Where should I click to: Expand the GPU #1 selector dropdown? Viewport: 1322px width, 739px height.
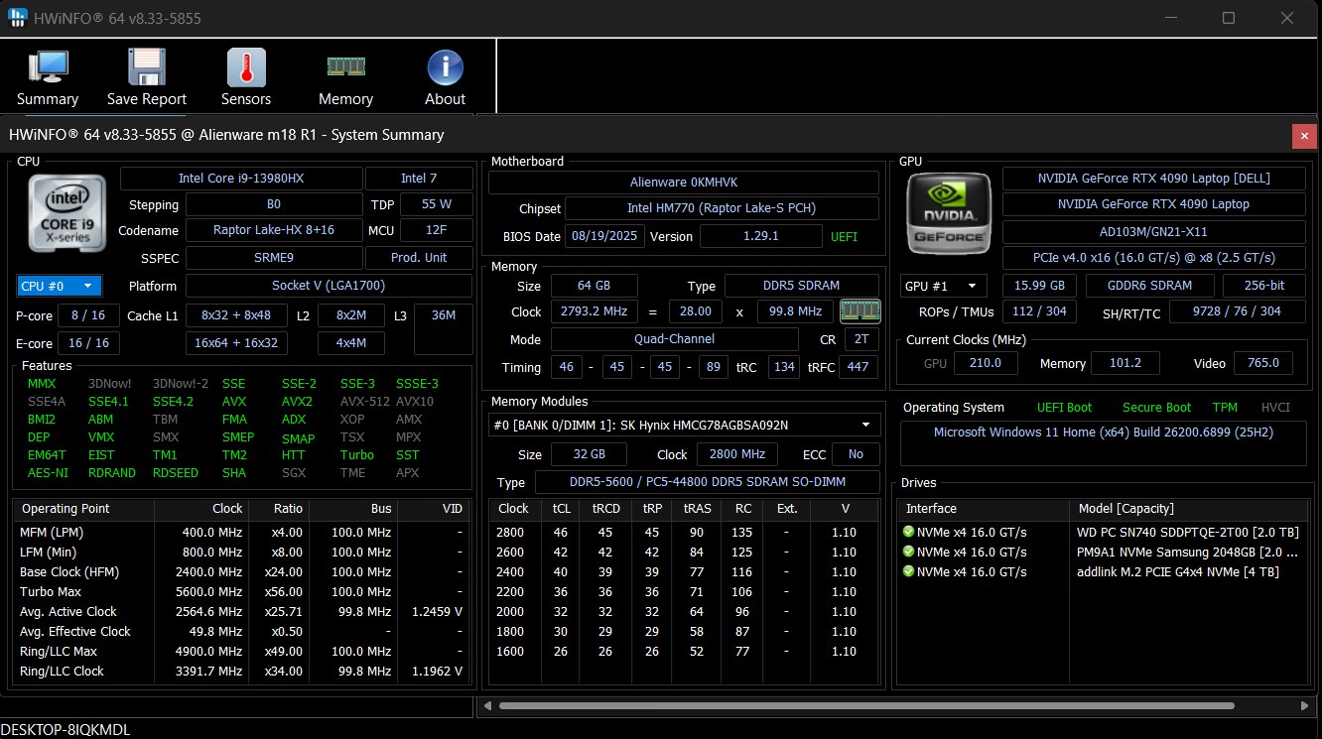tap(943, 286)
